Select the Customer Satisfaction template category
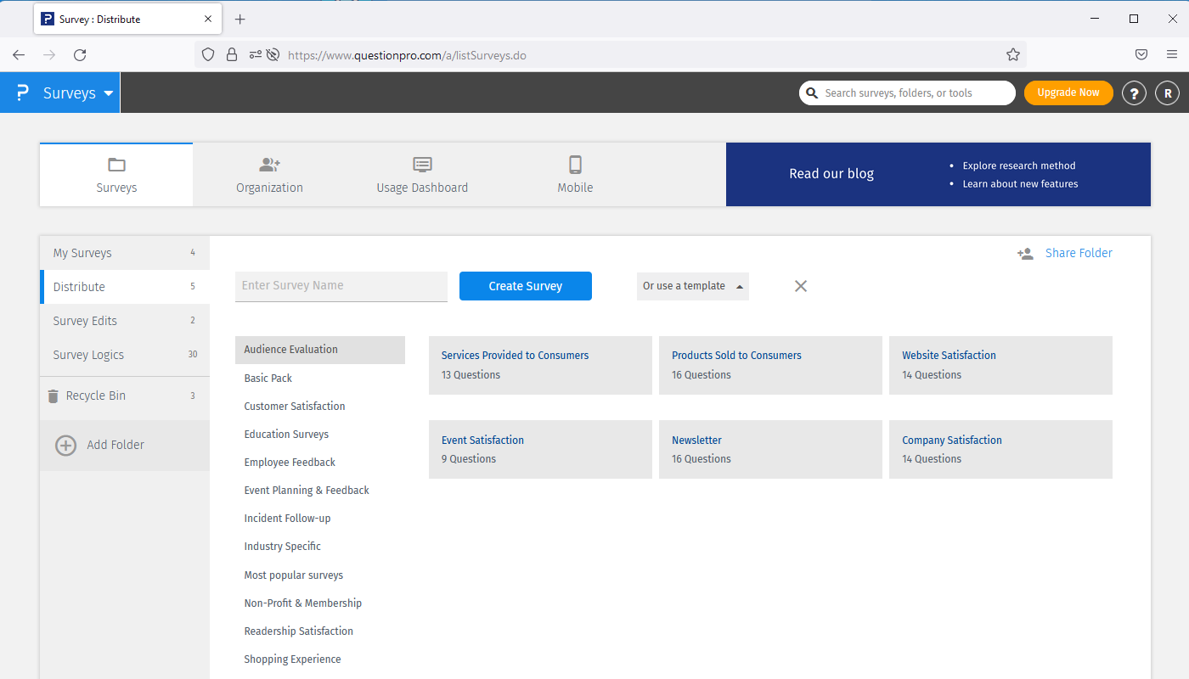The width and height of the screenshot is (1189, 679). 294,407
